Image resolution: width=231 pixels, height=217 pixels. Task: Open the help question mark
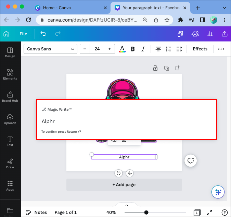click(224, 213)
